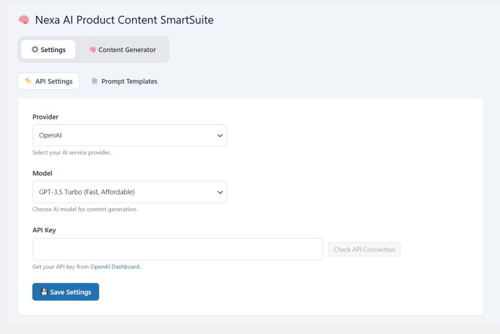Expand the Model dropdown showing GPT-3.5 Turbo
Image resolution: width=500 pixels, height=334 pixels.
129,192
